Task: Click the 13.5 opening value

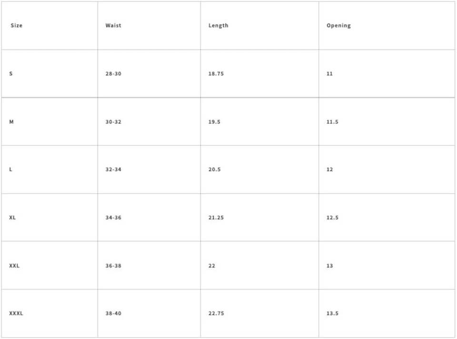Action: point(332,313)
